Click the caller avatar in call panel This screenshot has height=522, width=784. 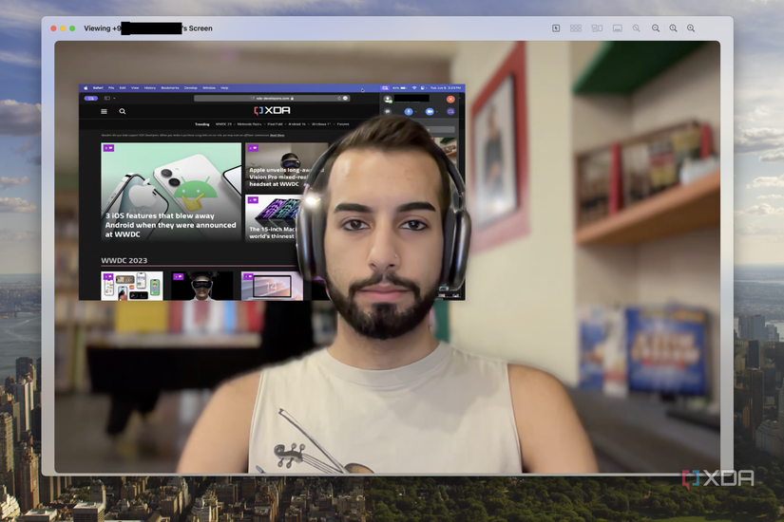(387, 99)
